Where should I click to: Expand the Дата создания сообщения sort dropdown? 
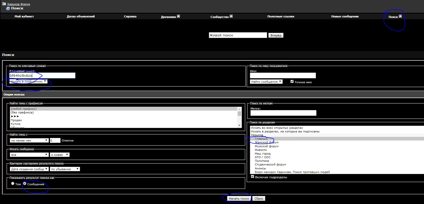pos(29,169)
